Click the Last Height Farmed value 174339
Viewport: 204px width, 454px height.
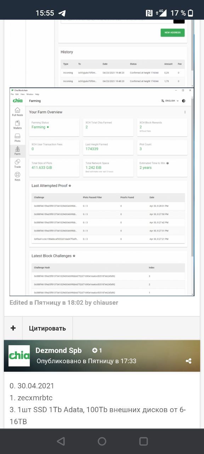pyautogui.click(x=92, y=149)
